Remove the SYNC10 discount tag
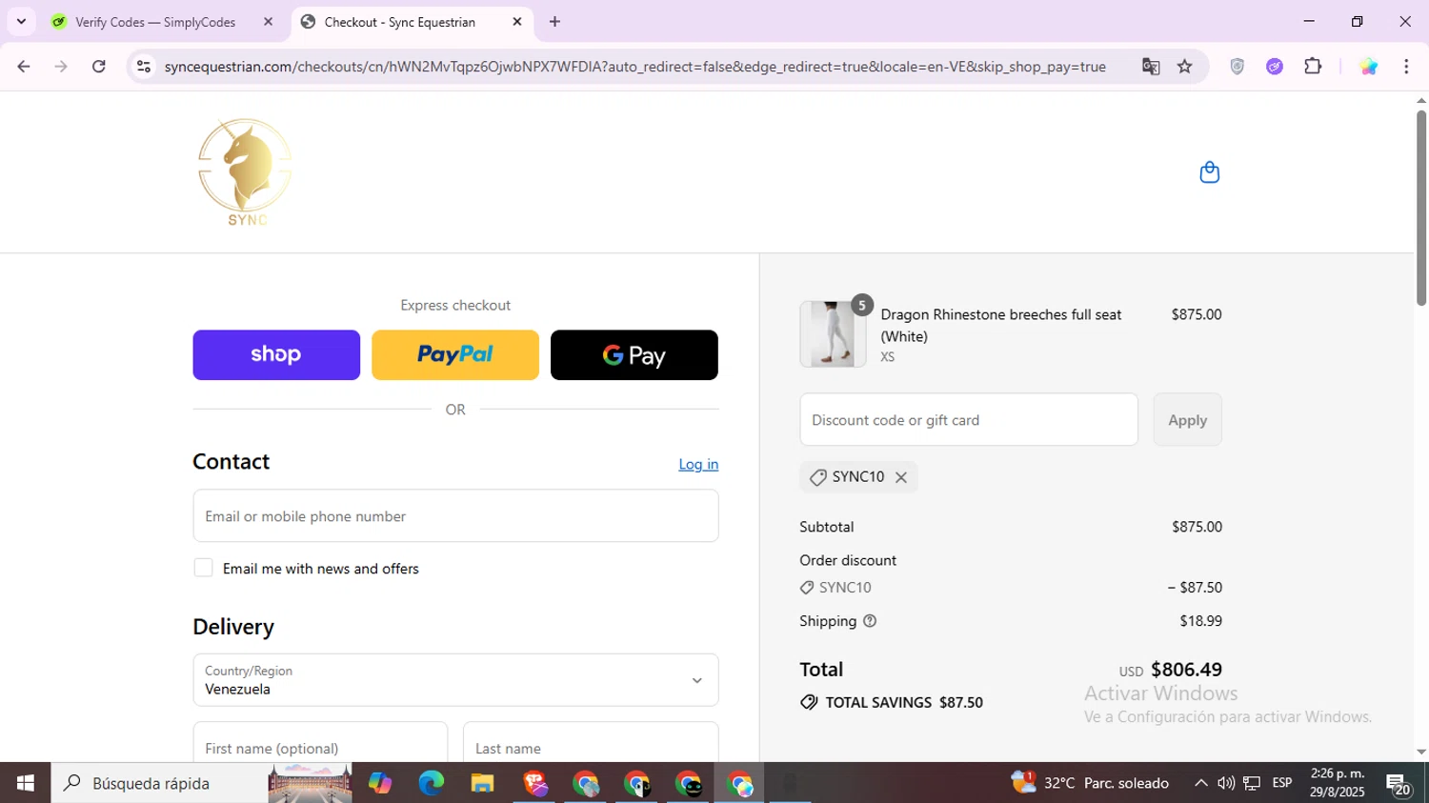Screen dimensions: 1429x803 coord(901,477)
